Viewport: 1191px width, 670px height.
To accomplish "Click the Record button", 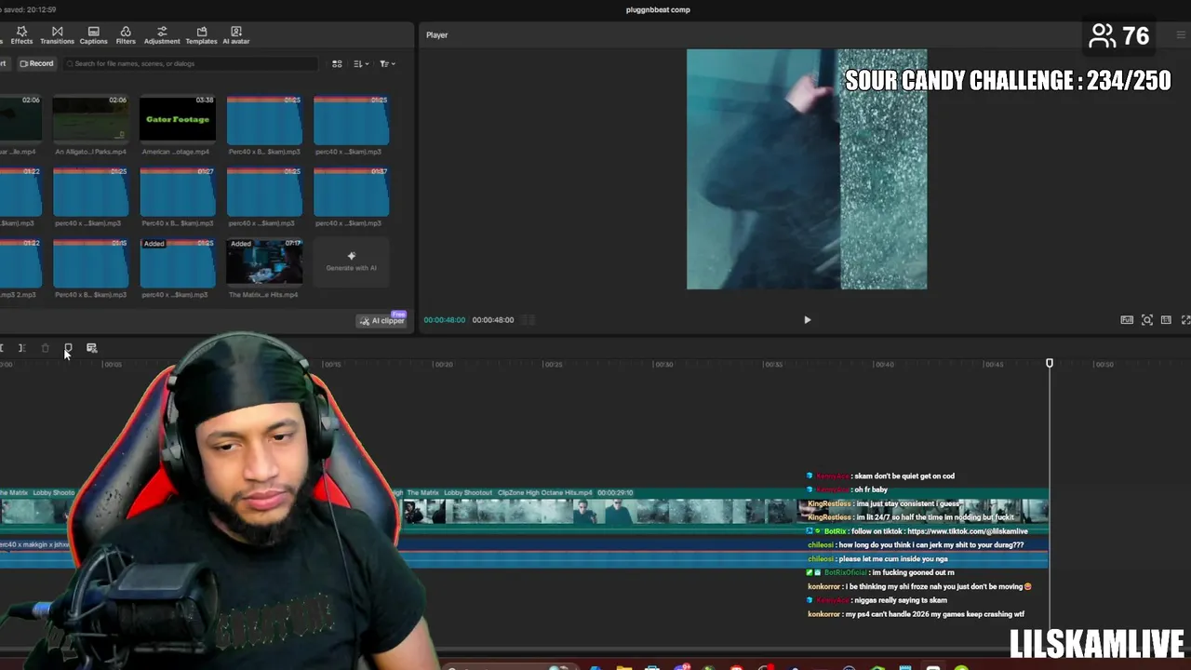I will [x=37, y=63].
